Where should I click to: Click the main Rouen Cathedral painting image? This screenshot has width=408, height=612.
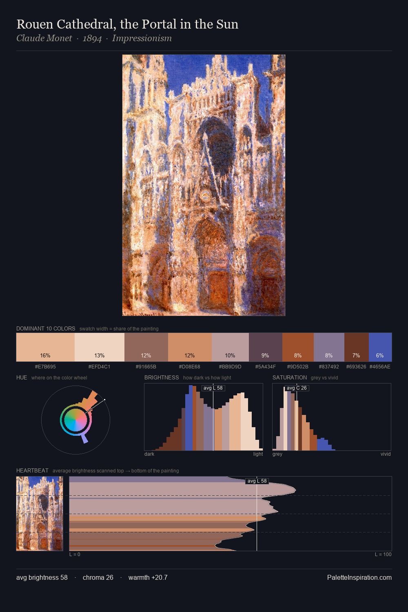coord(204,185)
